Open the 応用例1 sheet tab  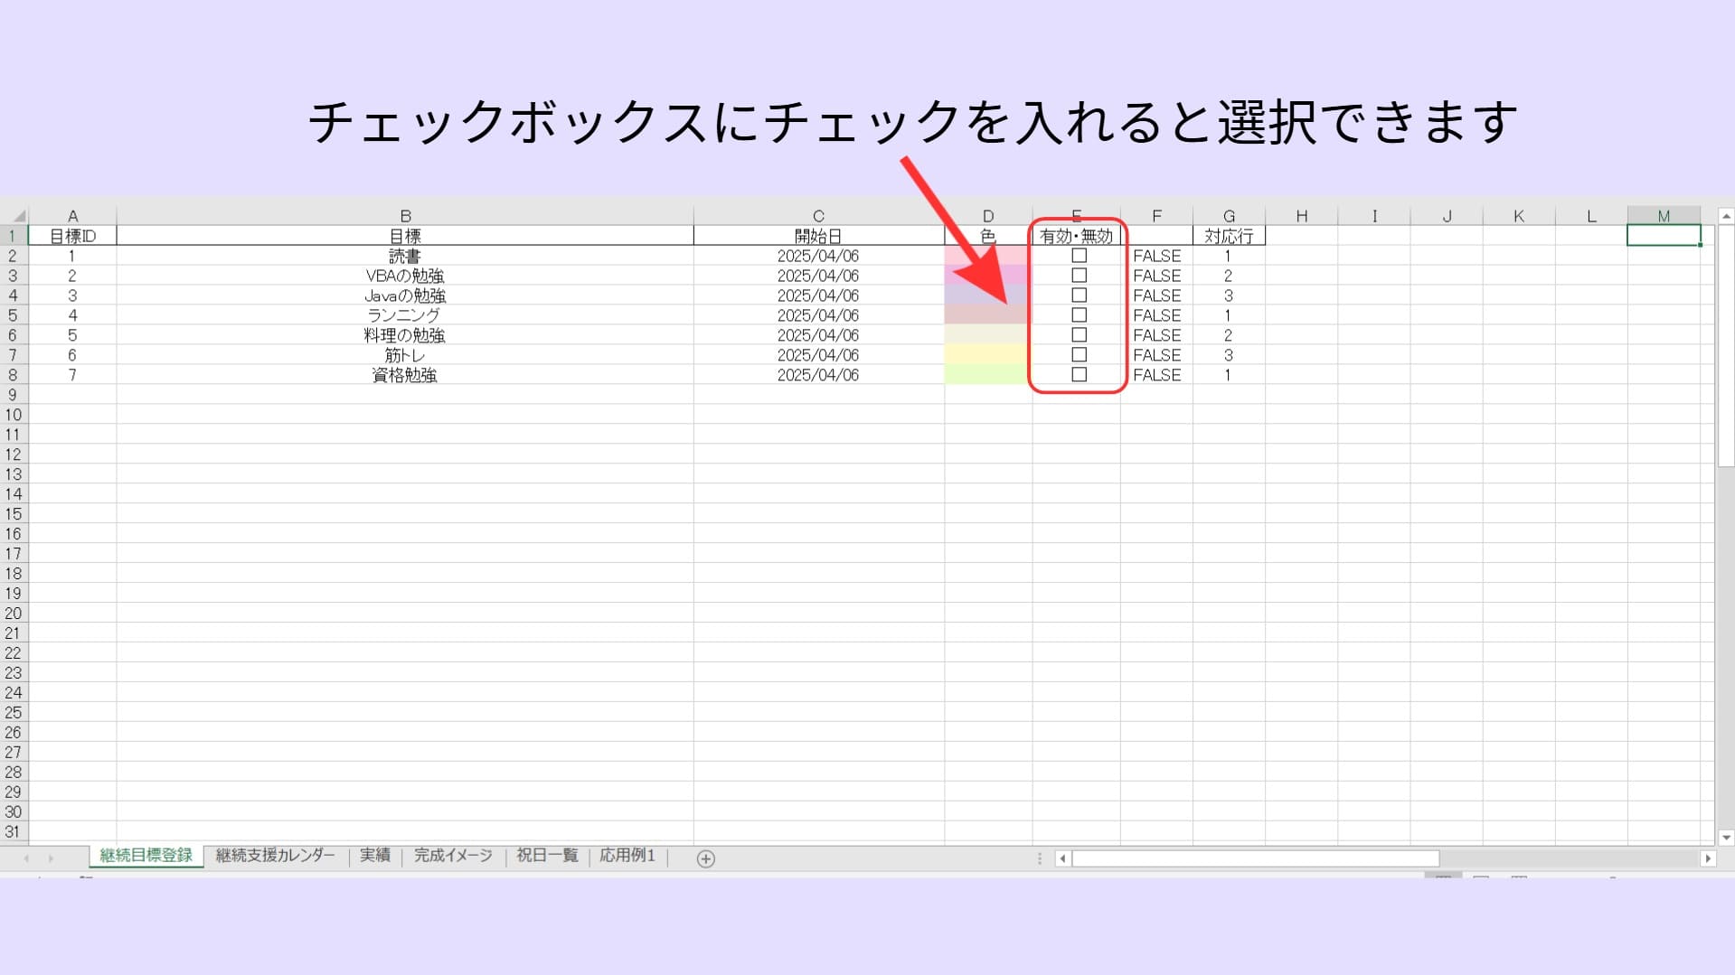coord(627,856)
